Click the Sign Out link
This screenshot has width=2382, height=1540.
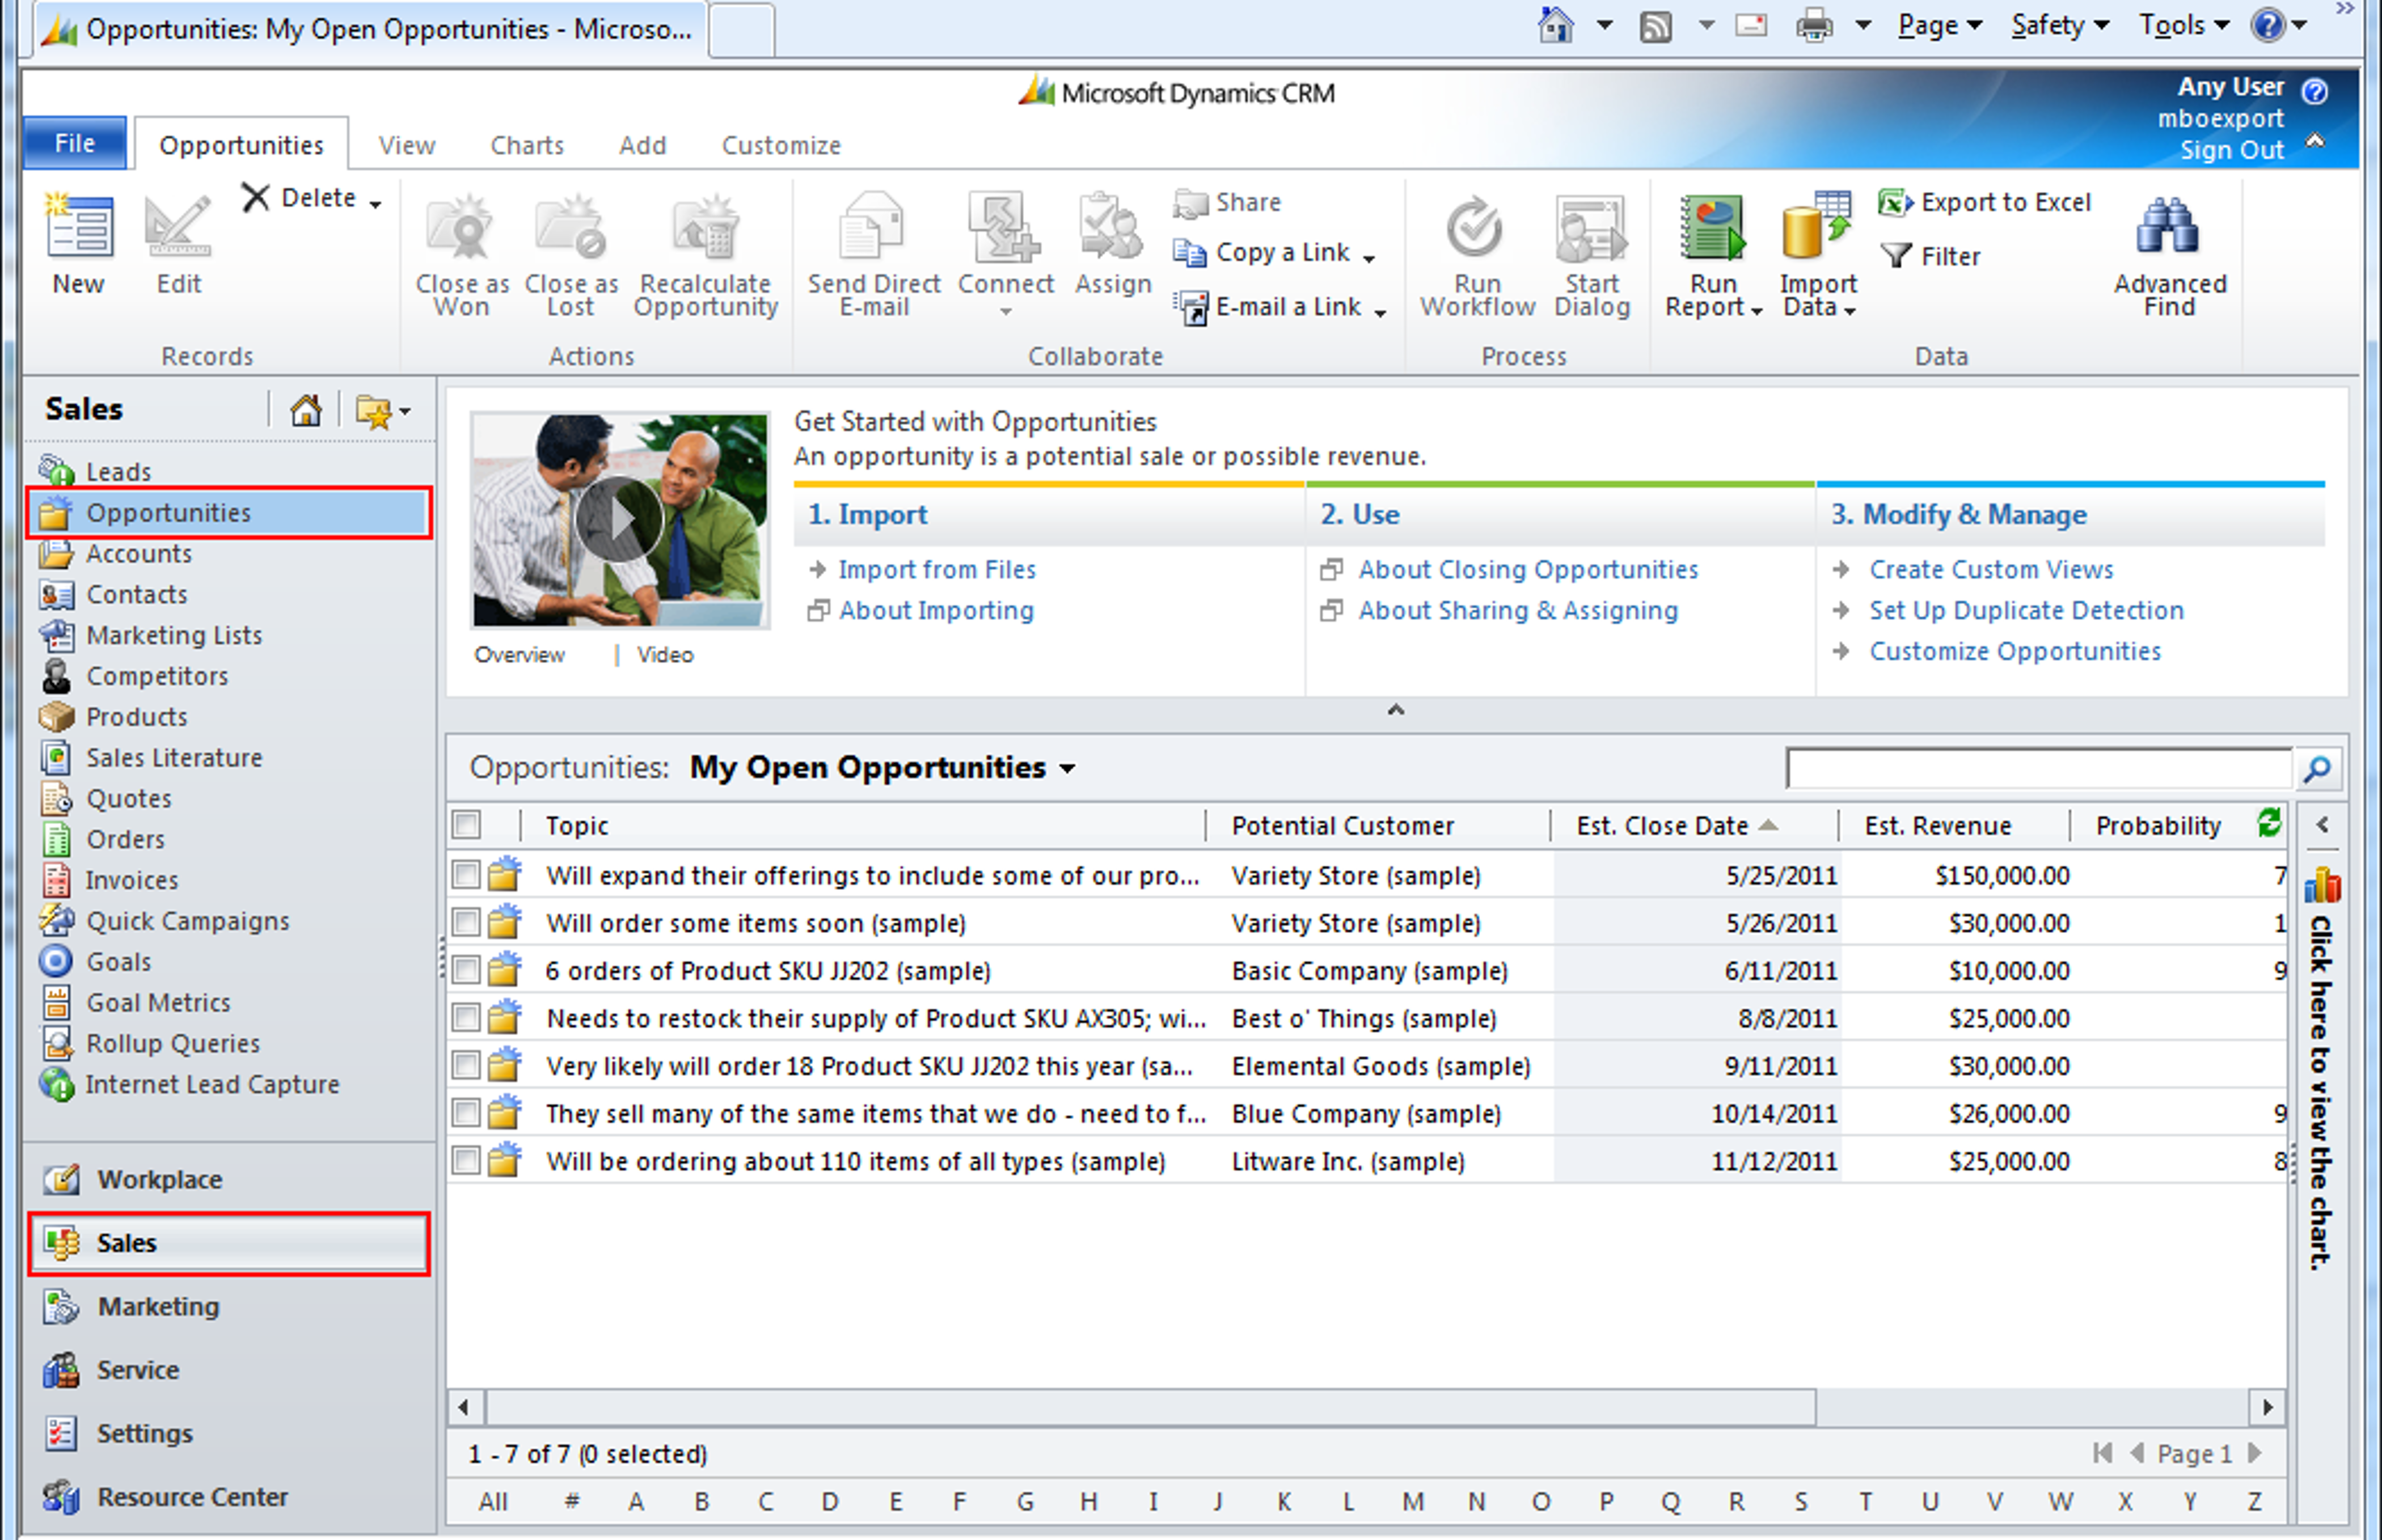pos(2231,150)
